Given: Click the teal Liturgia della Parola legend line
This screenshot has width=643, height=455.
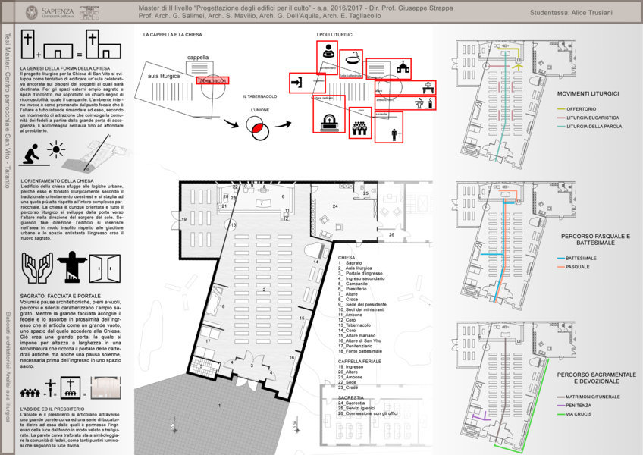Looking at the screenshot, I should (x=560, y=127).
